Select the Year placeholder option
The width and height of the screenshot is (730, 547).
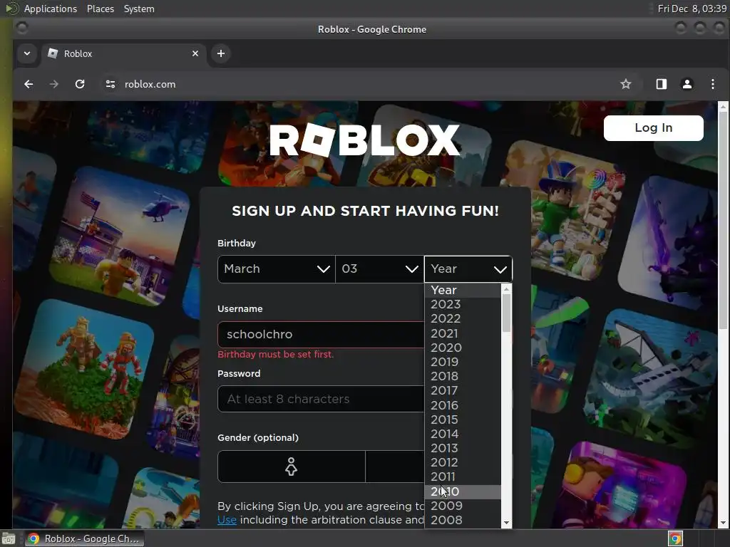(x=463, y=291)
